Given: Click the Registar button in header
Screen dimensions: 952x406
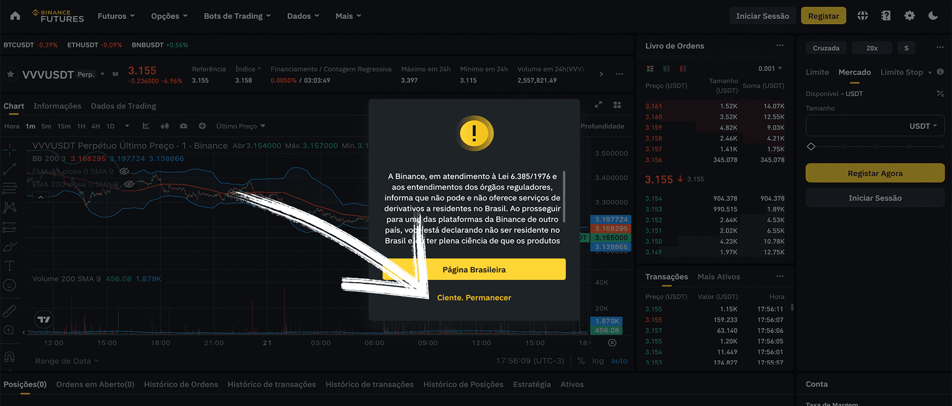Looking at the screenshot, I should point(823,15).
